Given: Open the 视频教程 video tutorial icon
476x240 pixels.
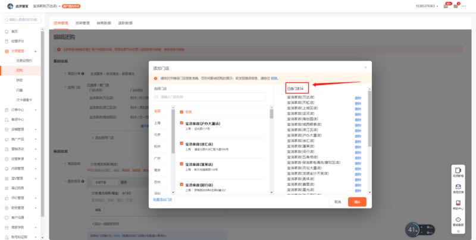Looking at the screenshot, I should pyautogui.click(x=458, y=170).
